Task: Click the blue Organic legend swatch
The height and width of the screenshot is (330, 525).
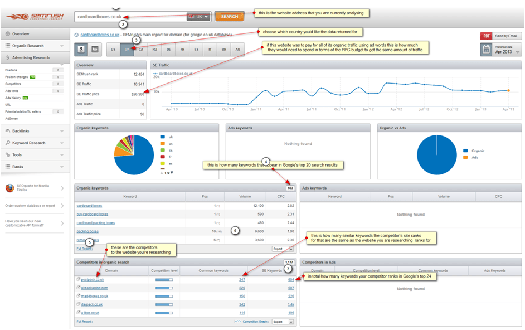Action: coord(465,151)
